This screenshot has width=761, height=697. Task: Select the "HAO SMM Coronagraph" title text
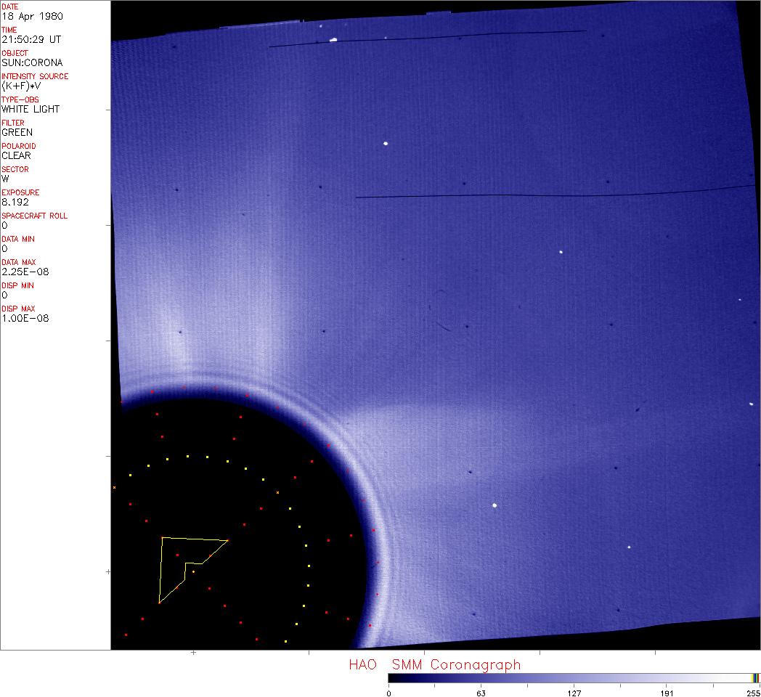(434, 664)
